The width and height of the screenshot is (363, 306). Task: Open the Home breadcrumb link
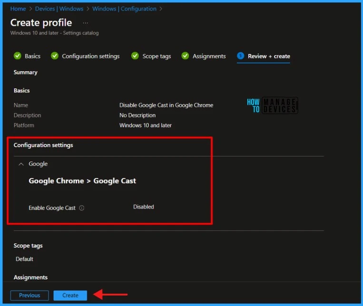click(x=18, y=9)
